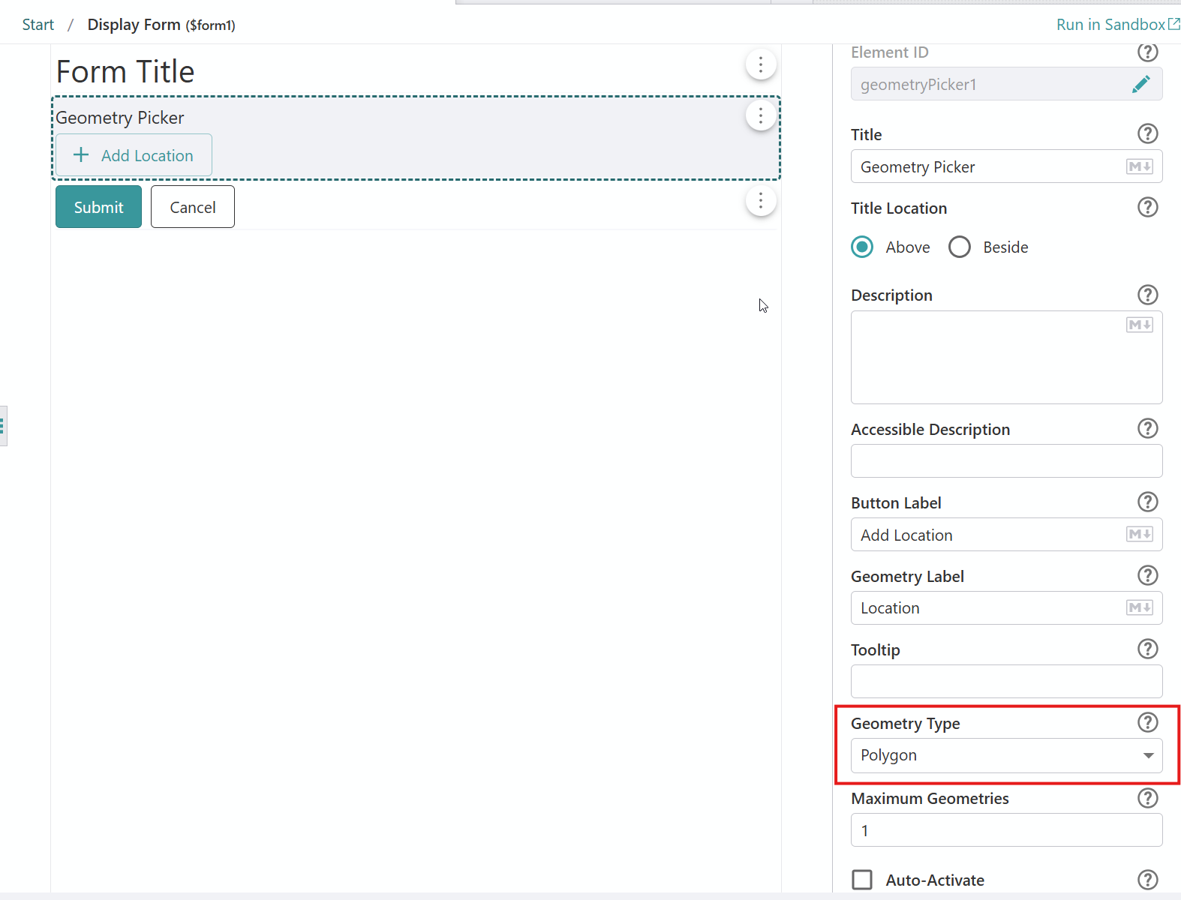Click the Maximum Geometries input field
This screenshot has width=1181, height=900.
coord(1006,831)
